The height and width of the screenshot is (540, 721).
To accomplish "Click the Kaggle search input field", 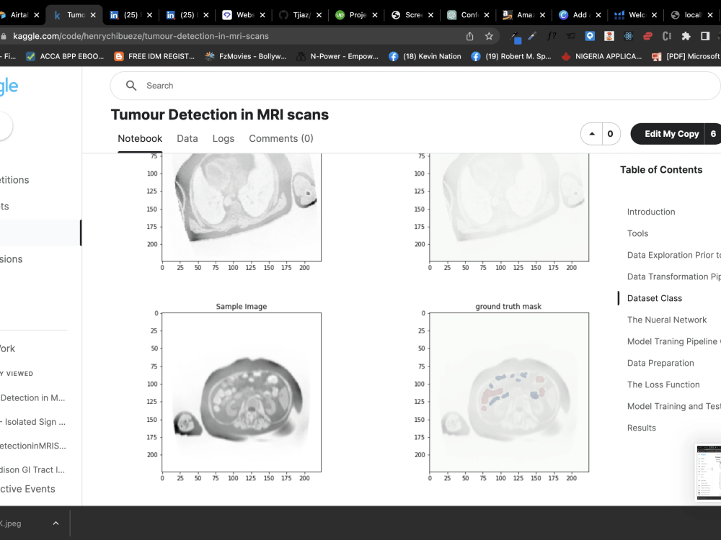I will pos(415,86).
